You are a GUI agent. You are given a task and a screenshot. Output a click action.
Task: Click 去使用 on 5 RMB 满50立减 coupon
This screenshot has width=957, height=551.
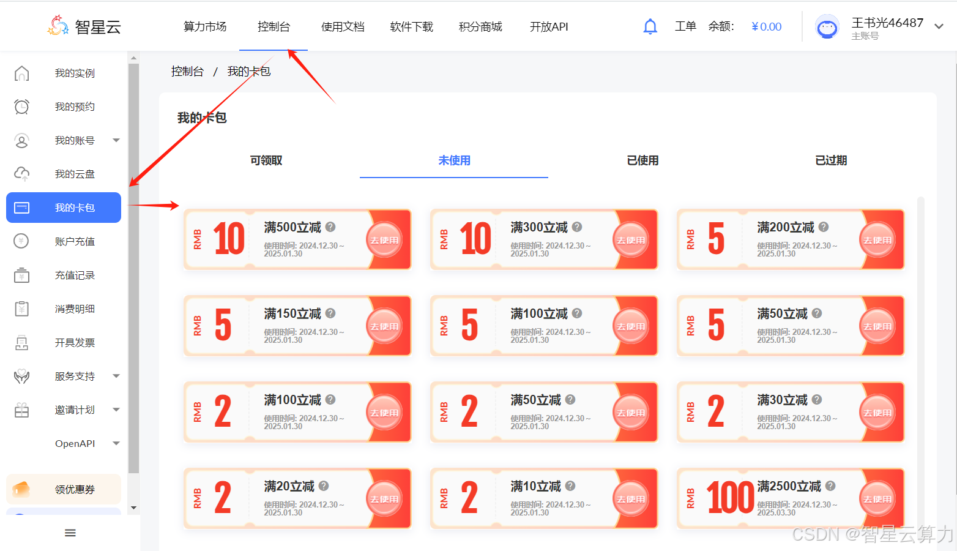point(877,326)
